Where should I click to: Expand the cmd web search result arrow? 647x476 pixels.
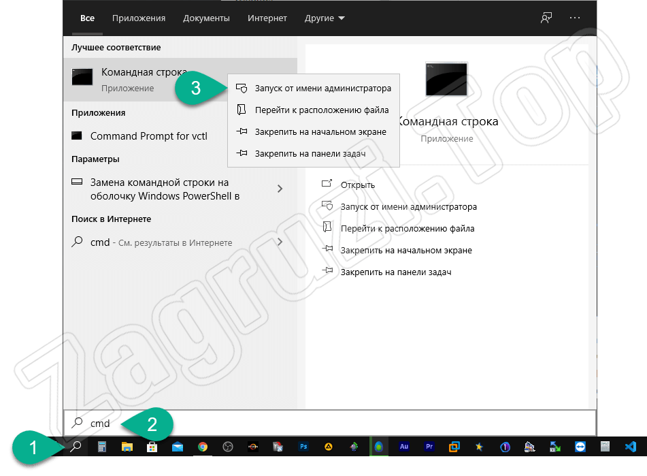(280, 242)
